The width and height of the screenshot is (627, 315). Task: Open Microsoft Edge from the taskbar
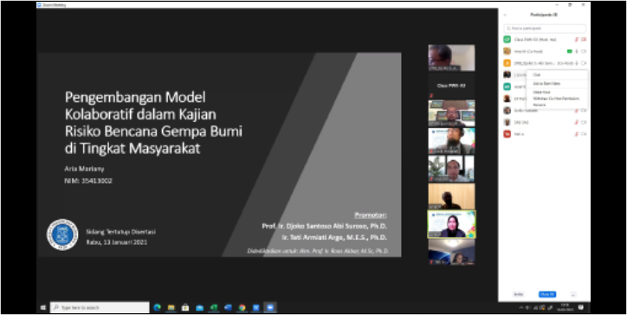point(157,307)
